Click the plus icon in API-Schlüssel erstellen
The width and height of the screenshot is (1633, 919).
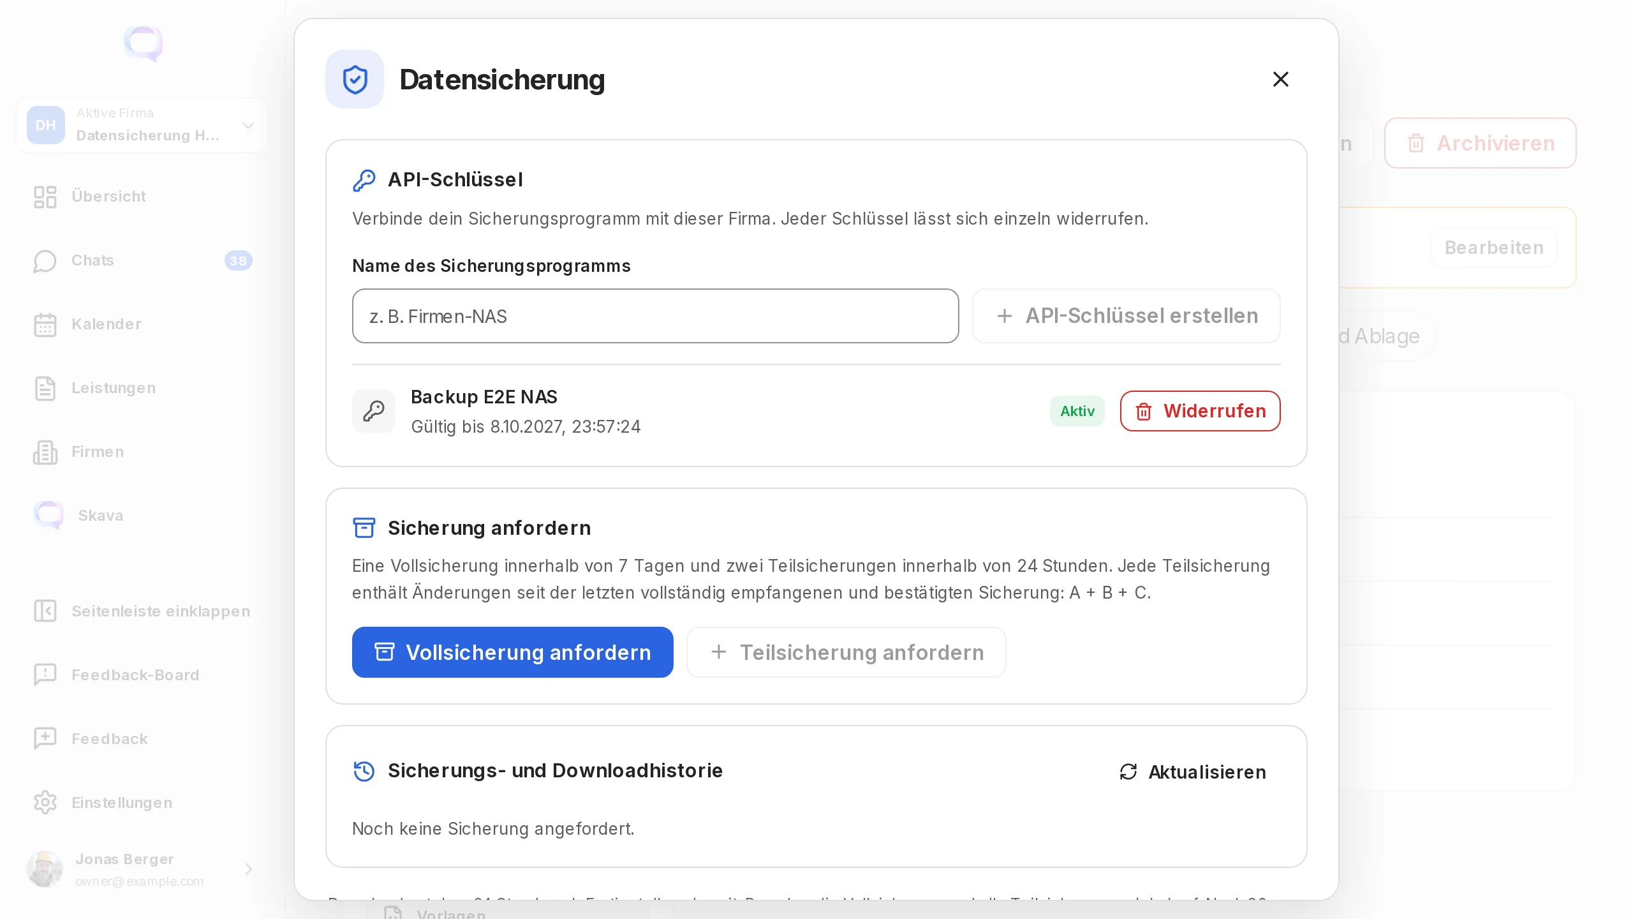(x=1005, y=316)
